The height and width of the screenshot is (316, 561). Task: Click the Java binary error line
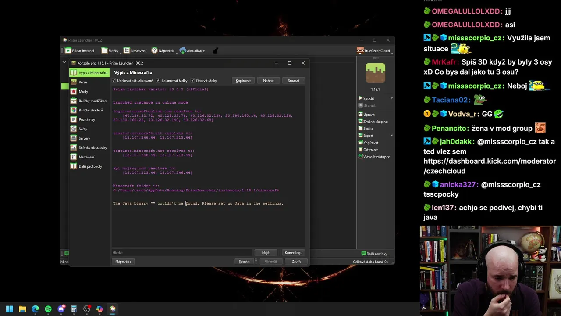pyautogui.click(x=198, y=203)
